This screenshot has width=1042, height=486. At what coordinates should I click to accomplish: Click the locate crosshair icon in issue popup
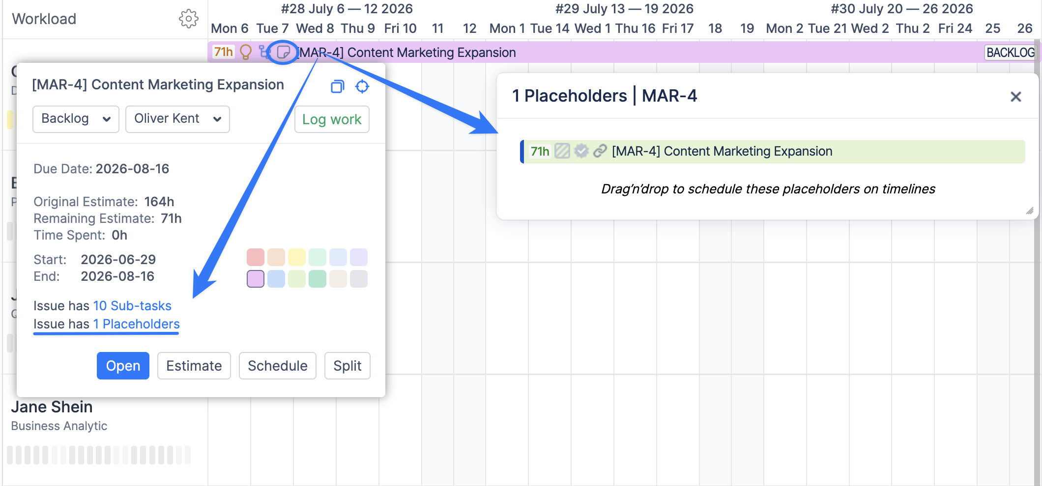click(x=362, y=86)
